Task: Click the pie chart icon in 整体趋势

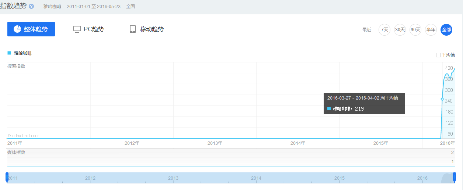Action: click(x=17, y=29)
